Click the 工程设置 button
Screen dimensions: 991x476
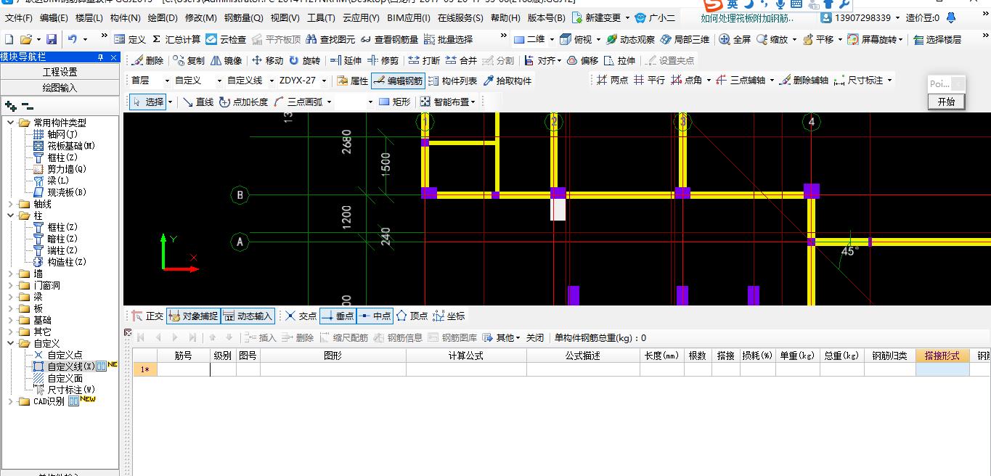coord(60,72)
